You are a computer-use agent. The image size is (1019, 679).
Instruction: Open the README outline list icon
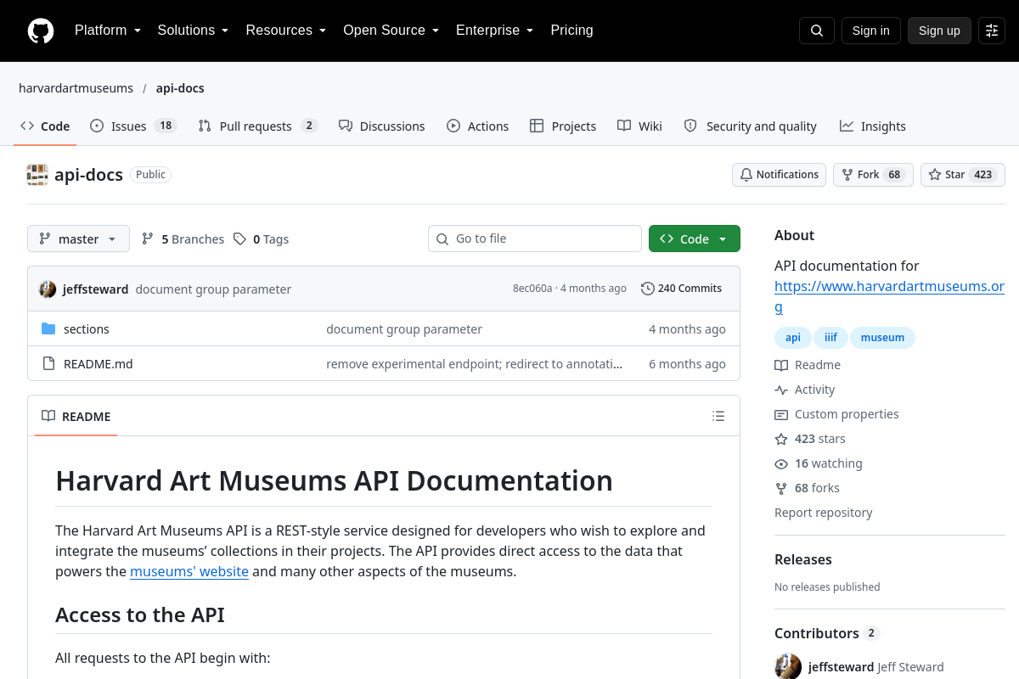[718, 416]
